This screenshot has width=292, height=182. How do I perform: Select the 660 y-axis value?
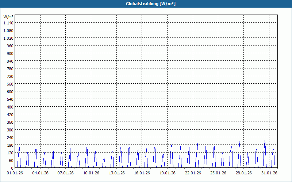pos(10,84)
